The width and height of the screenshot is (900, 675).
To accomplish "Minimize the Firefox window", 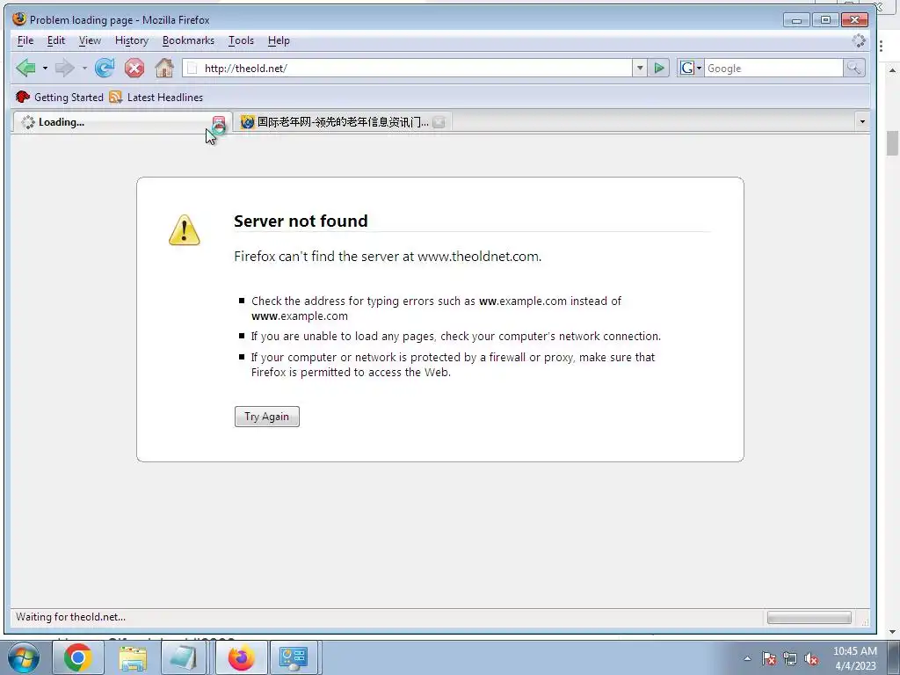I will [796, 19].
